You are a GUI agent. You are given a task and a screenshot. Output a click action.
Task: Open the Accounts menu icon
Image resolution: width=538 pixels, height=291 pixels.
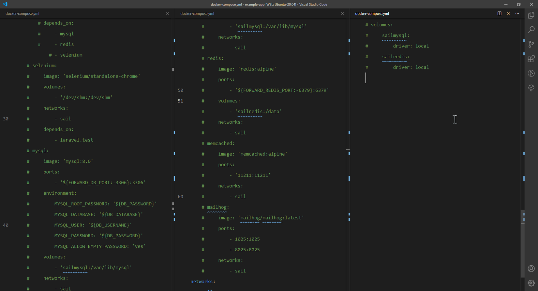pyautogui.click(x=531, y=269)
